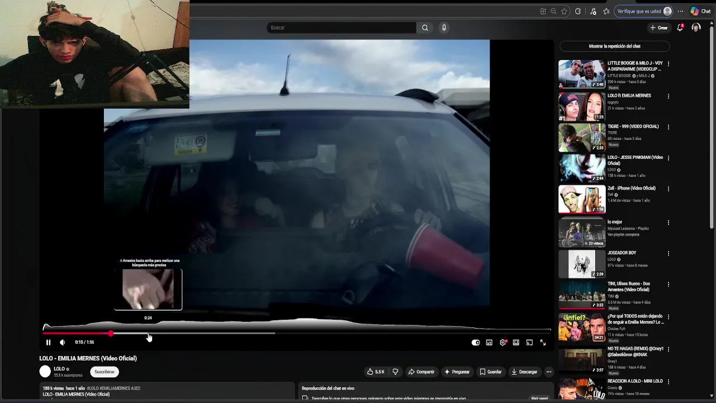This screenshot has height=403, width=716.
Task: Open more actions menu beside Descargar
Action: coord(549,372)
